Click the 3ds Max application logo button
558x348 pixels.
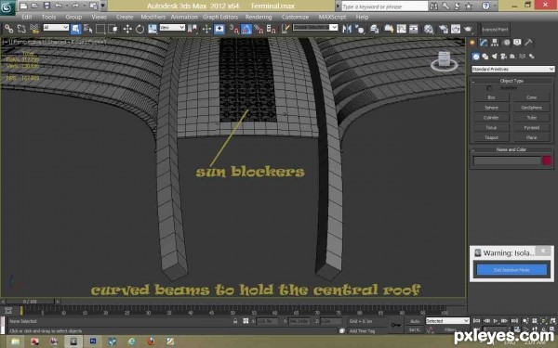click(x=7, y=7)
